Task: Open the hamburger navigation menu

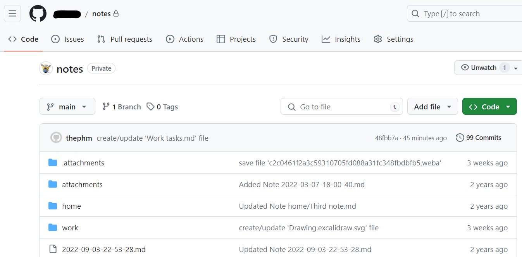Action: [x=12, y=14]
